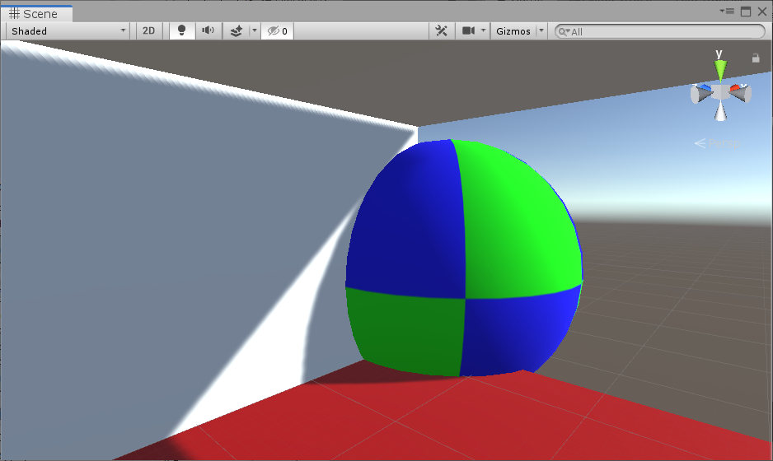Click the Gizmos button

513,30
